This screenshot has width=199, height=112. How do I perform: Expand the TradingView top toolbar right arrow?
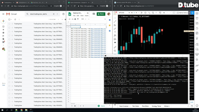click(x=189, y=13)
